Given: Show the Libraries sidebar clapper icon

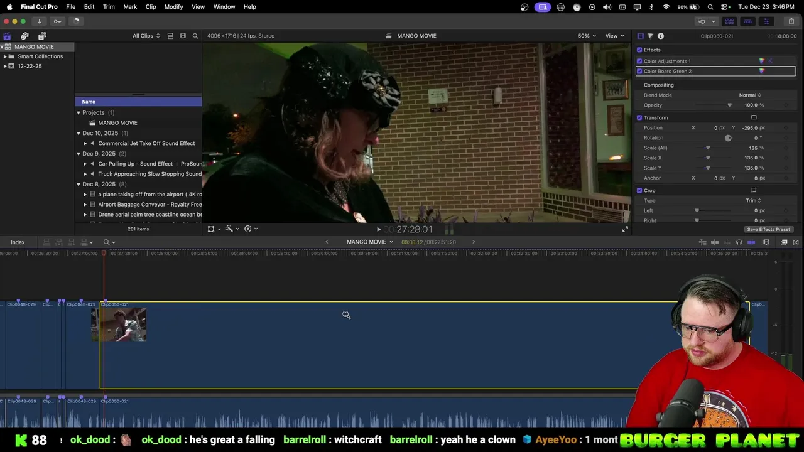Looking at the screenshot, I should click(7, 36).
